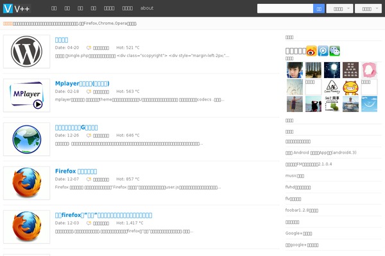Open the brown text-tile avatar

350,70
